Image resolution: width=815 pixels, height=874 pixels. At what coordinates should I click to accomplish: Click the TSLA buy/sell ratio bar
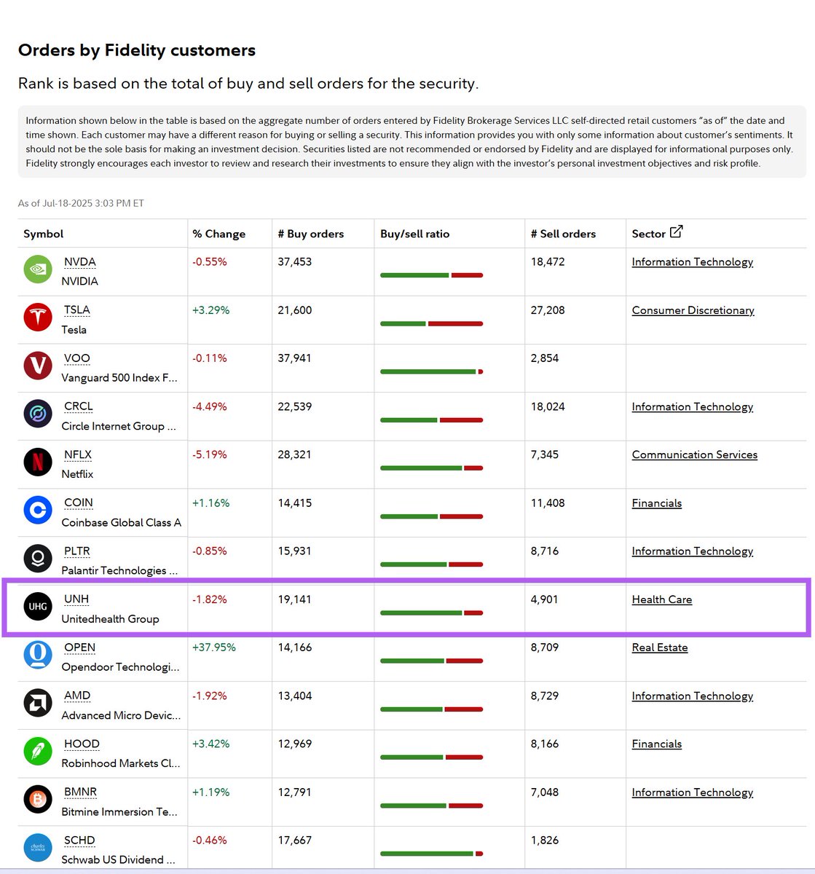click(x=431, y=323)
